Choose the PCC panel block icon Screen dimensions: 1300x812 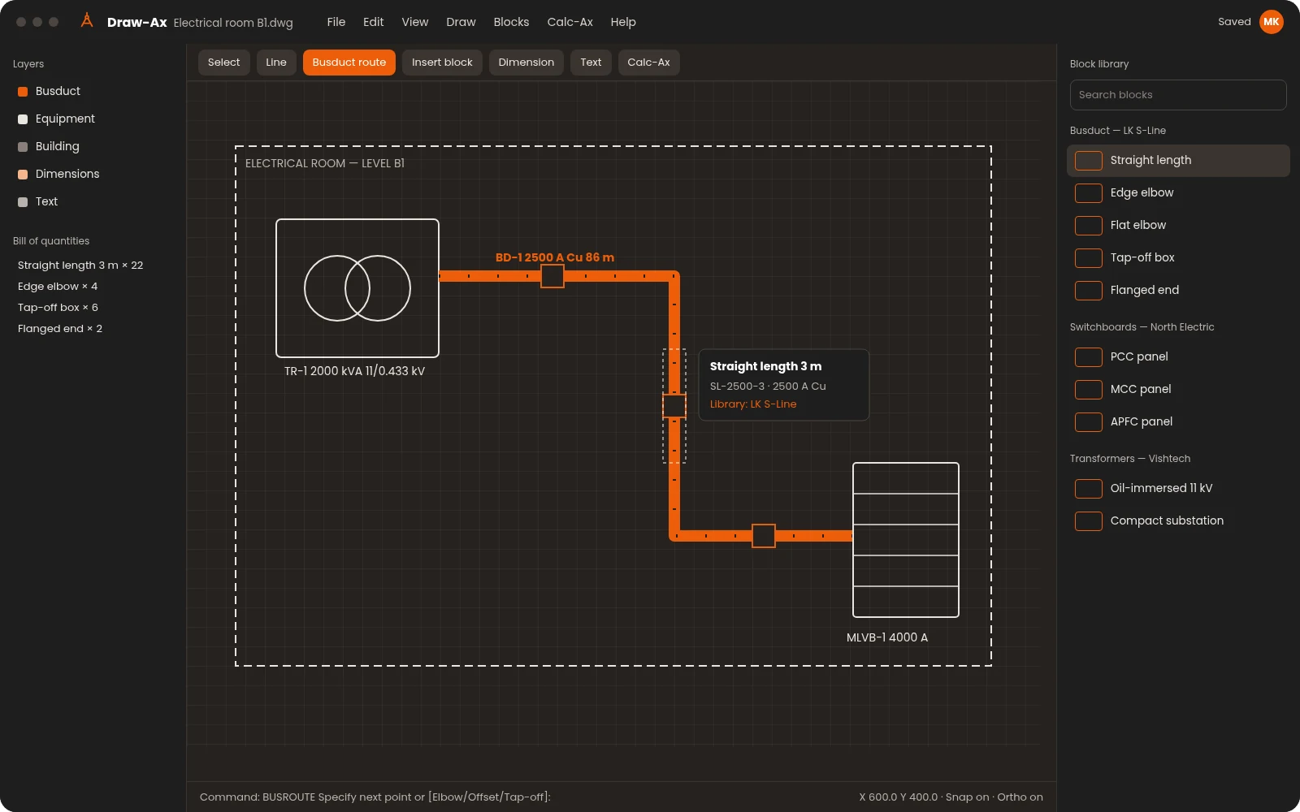(1089, 357)
